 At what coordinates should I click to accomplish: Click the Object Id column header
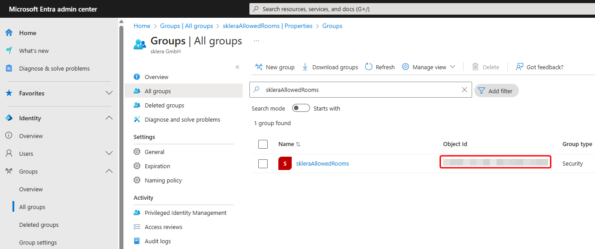(x=455, y=144)
